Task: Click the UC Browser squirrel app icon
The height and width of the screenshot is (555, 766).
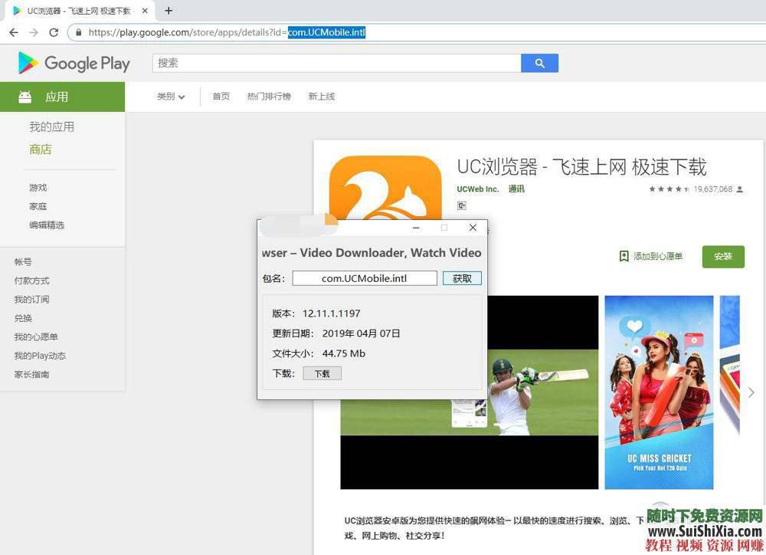Action: 386,188
